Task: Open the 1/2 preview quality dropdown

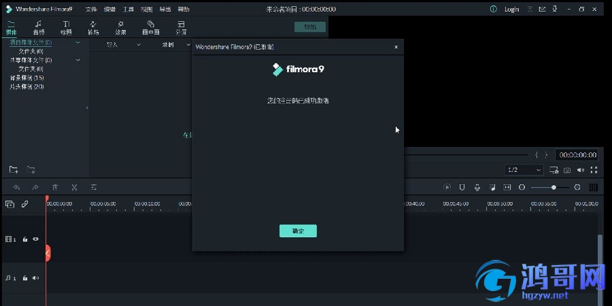Action: (x=524, y=170)
